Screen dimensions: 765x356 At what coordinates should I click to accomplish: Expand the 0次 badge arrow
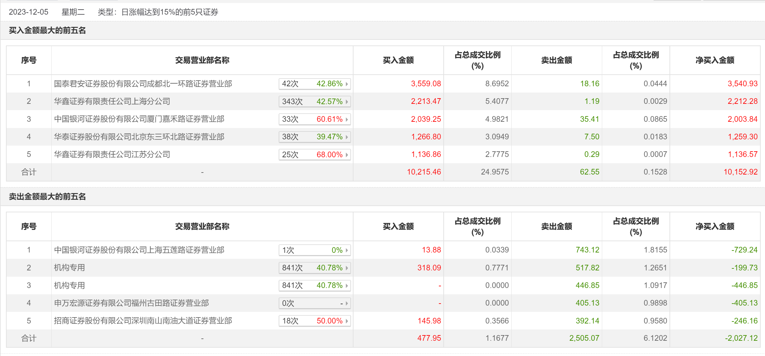[x=347, y=303]
